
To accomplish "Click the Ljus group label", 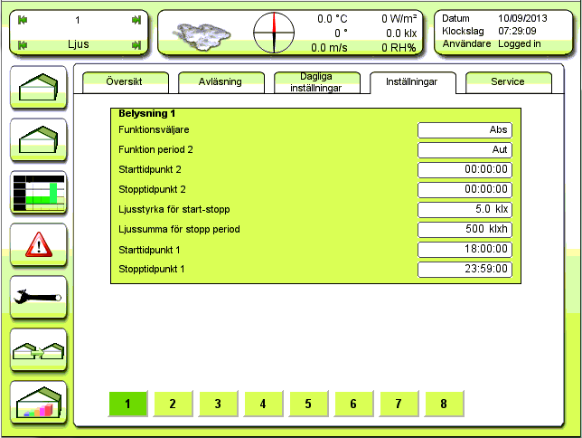I will [79, 44].
